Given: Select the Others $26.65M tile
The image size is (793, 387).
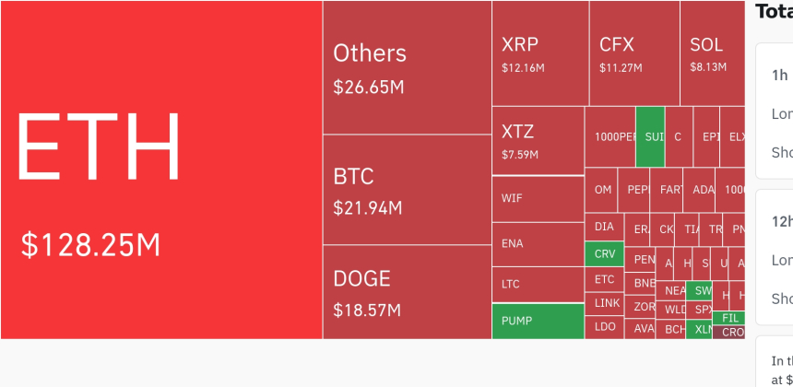Looking at the screenshot, I should tap(407, 67).
